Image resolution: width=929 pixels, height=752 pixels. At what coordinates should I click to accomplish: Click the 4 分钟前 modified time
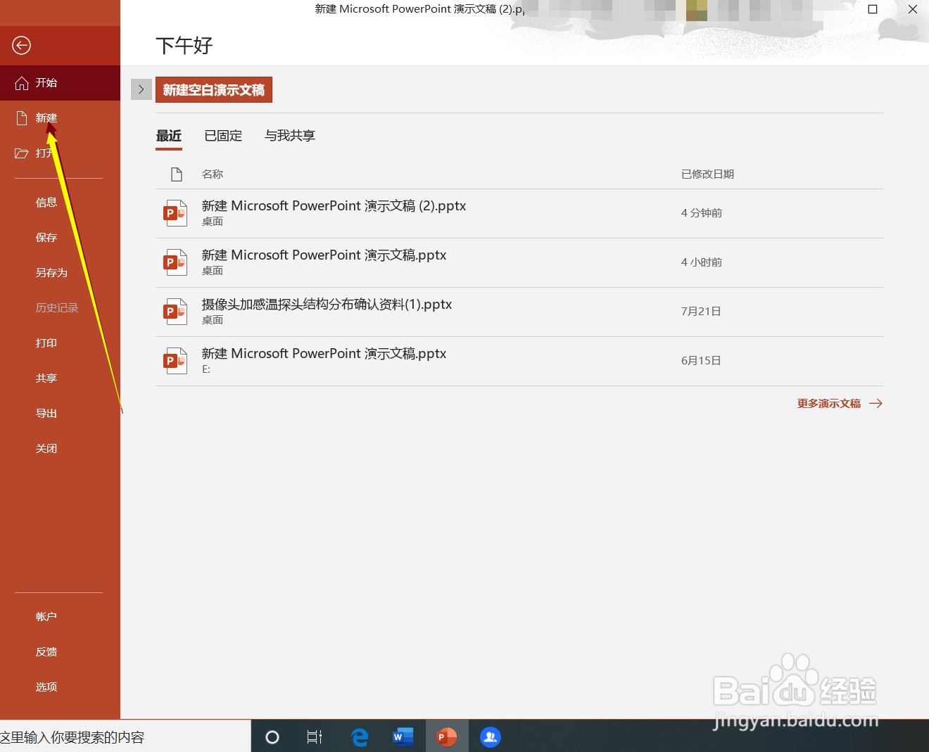pyautogui.click(x=702, y=213)
